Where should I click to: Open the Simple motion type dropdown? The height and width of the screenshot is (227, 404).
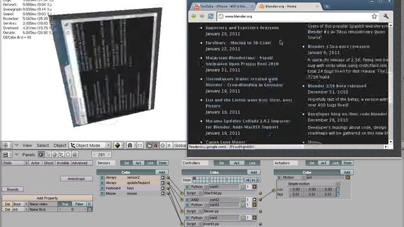(x=313, y=183)
